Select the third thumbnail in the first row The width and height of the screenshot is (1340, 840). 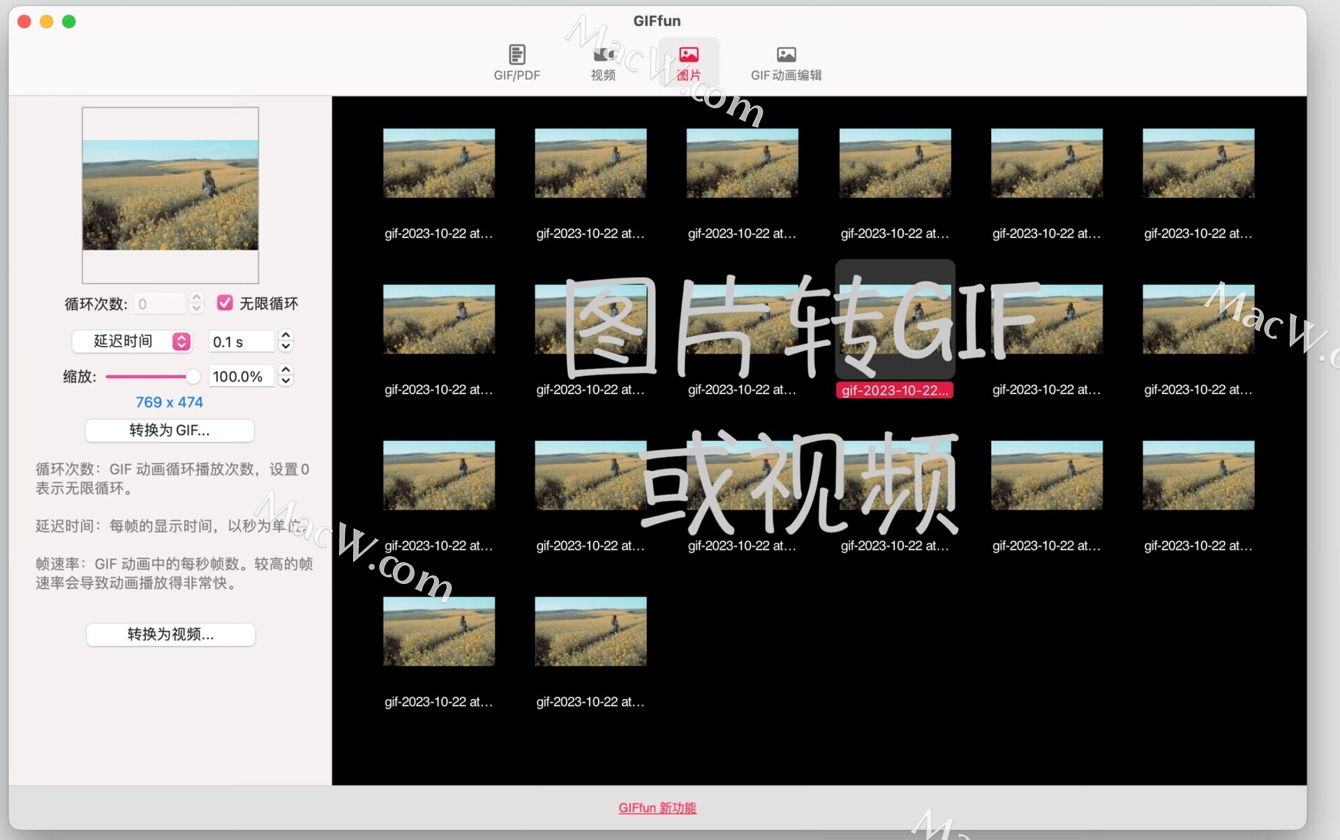click(743, 163)
